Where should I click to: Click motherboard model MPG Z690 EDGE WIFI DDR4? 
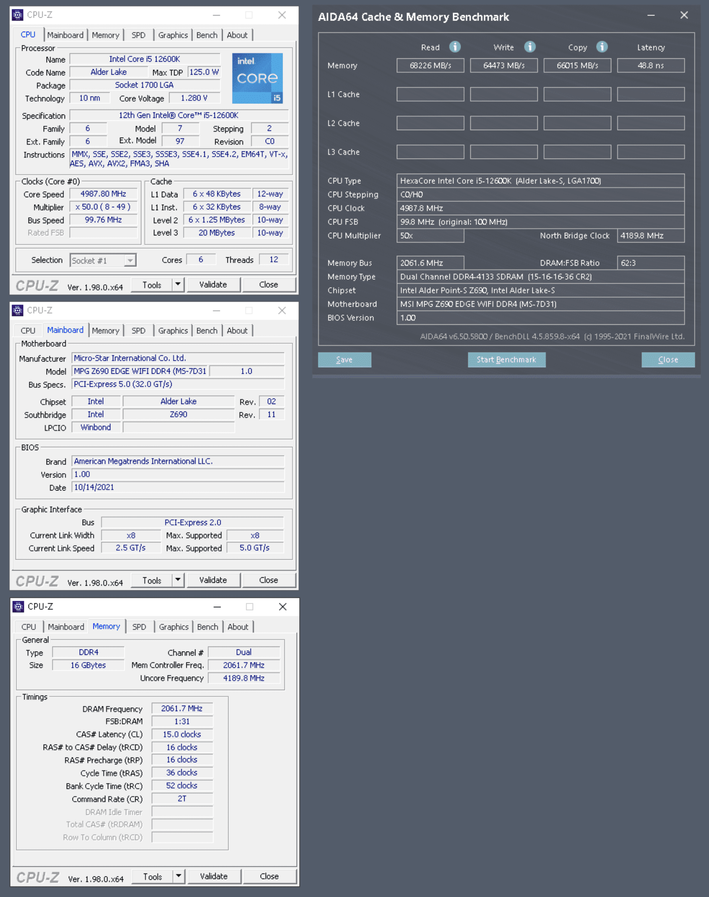pos(140,371)
